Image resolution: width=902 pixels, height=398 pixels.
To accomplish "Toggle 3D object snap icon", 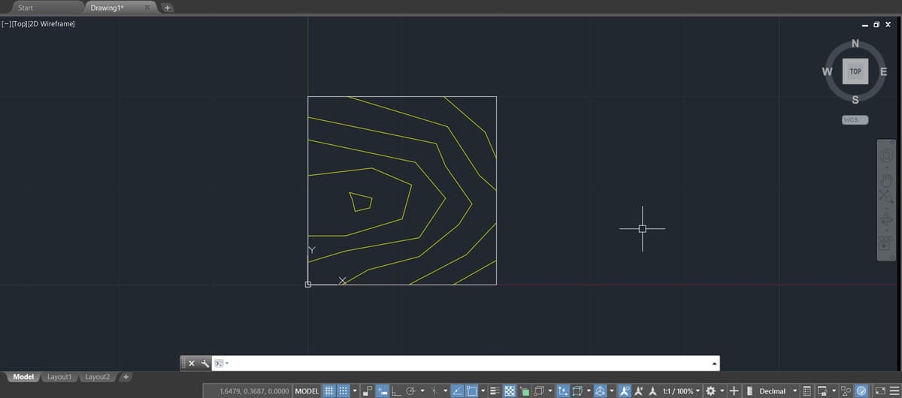I will tap(538, 391).
